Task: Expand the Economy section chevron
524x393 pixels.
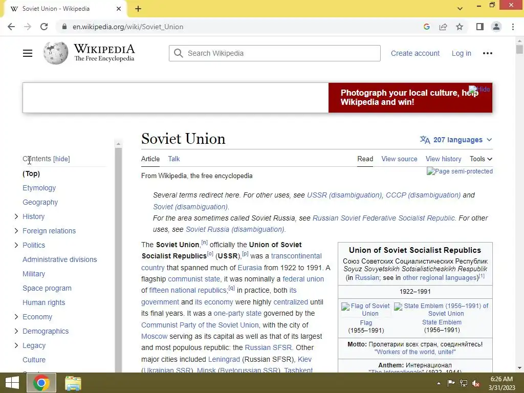Action: tap(16, 317)
